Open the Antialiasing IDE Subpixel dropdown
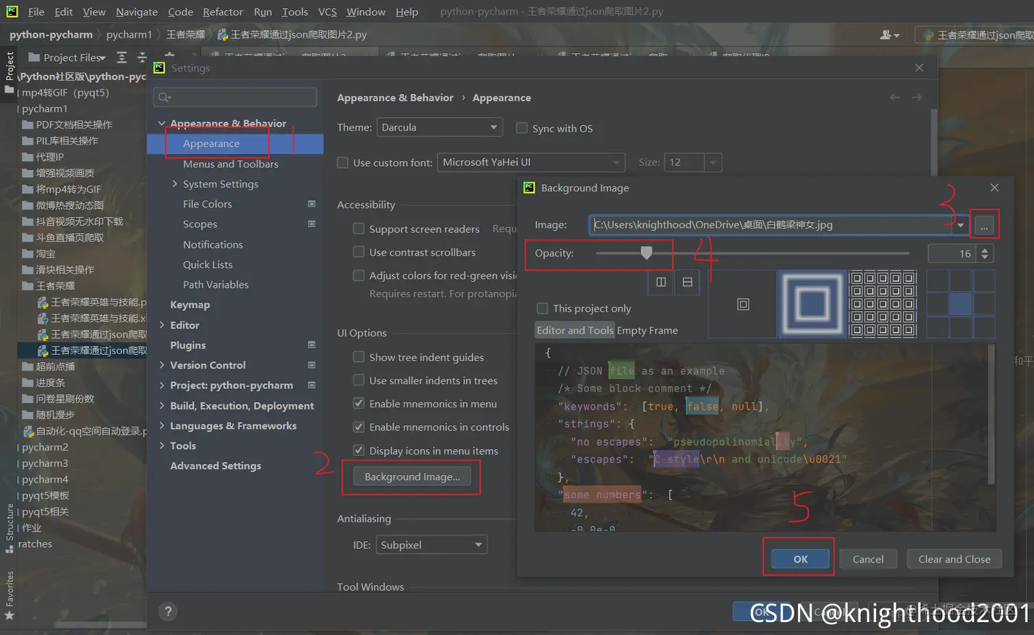1034x635 pixels. (x=431, y=545)
